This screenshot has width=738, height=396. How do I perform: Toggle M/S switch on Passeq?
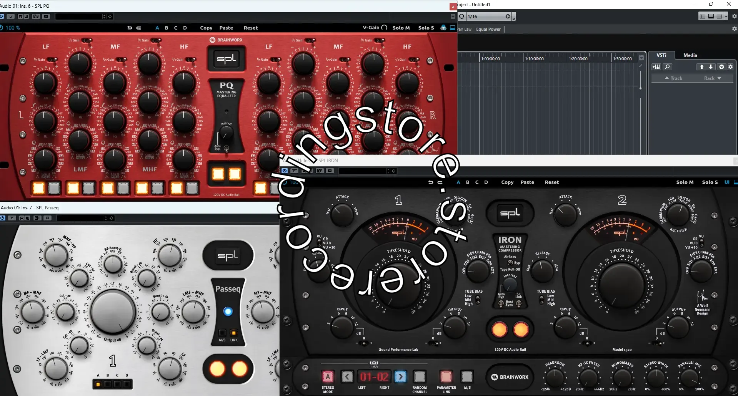pyautogui.click(x=222, y=333)
